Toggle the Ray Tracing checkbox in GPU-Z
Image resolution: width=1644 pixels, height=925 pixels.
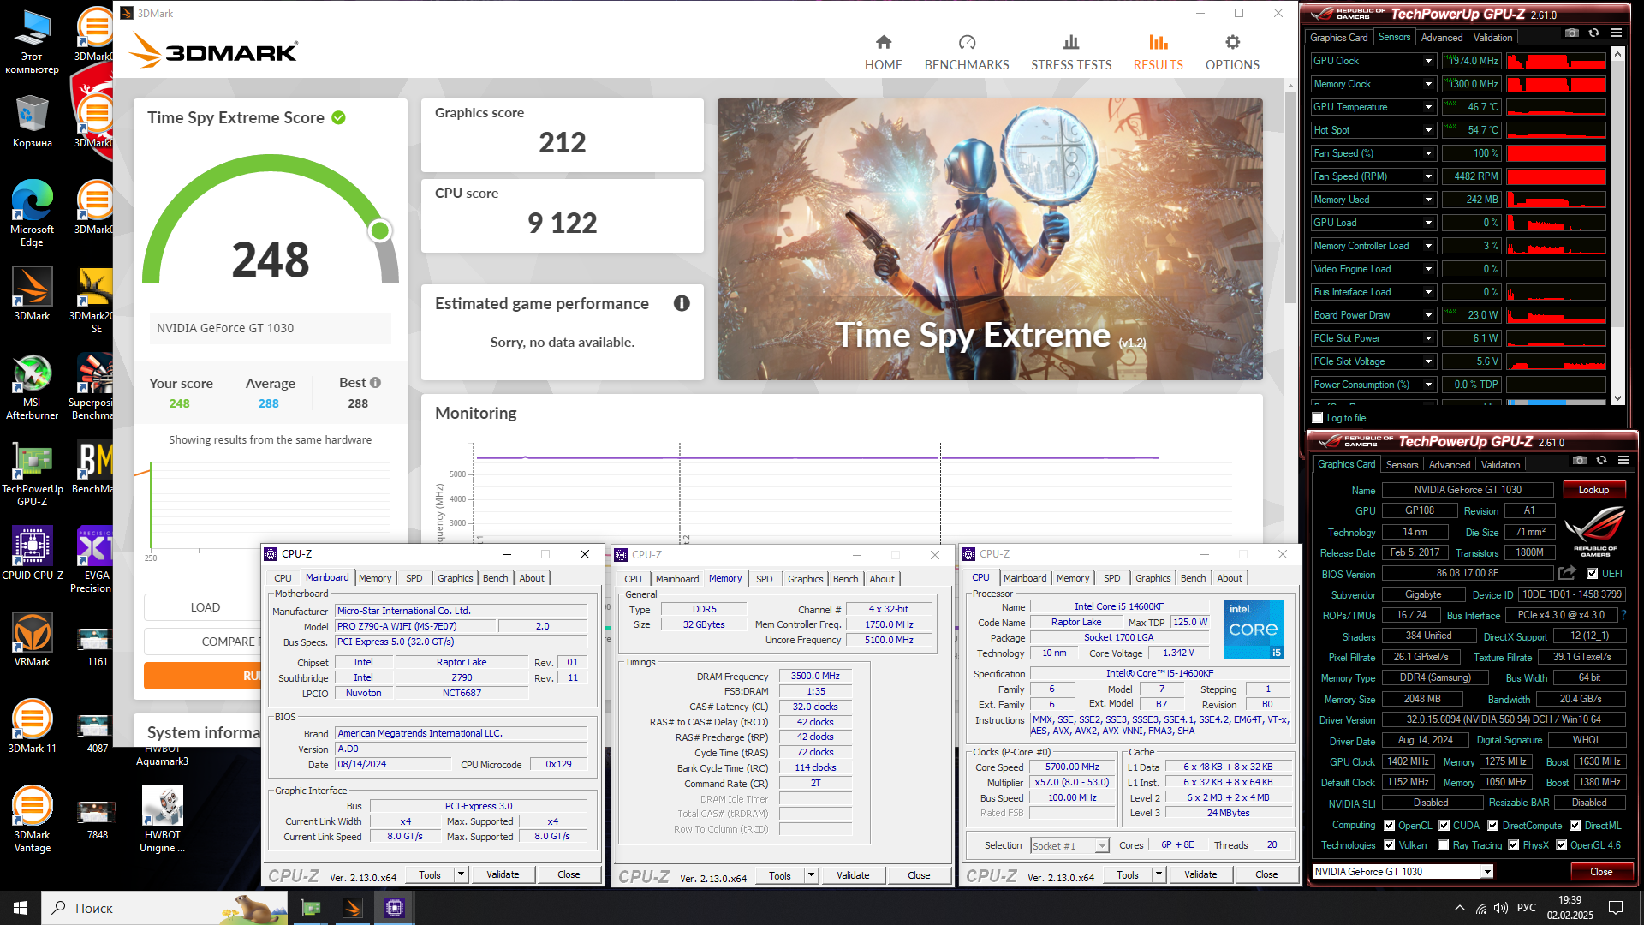coord(1444,845)
